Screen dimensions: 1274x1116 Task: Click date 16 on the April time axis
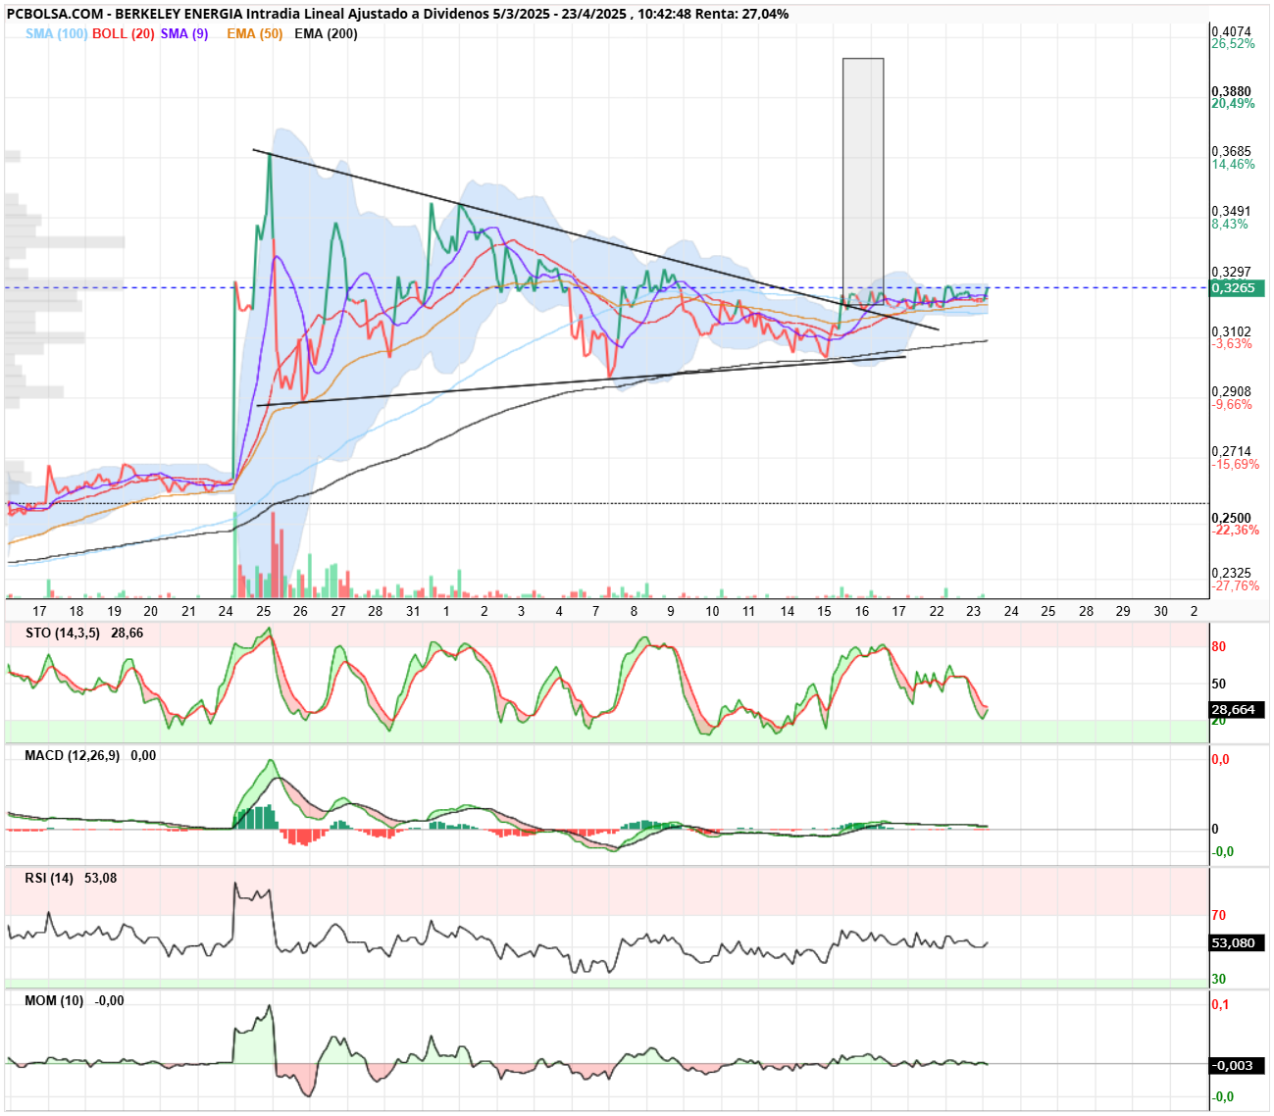[861, 611]
